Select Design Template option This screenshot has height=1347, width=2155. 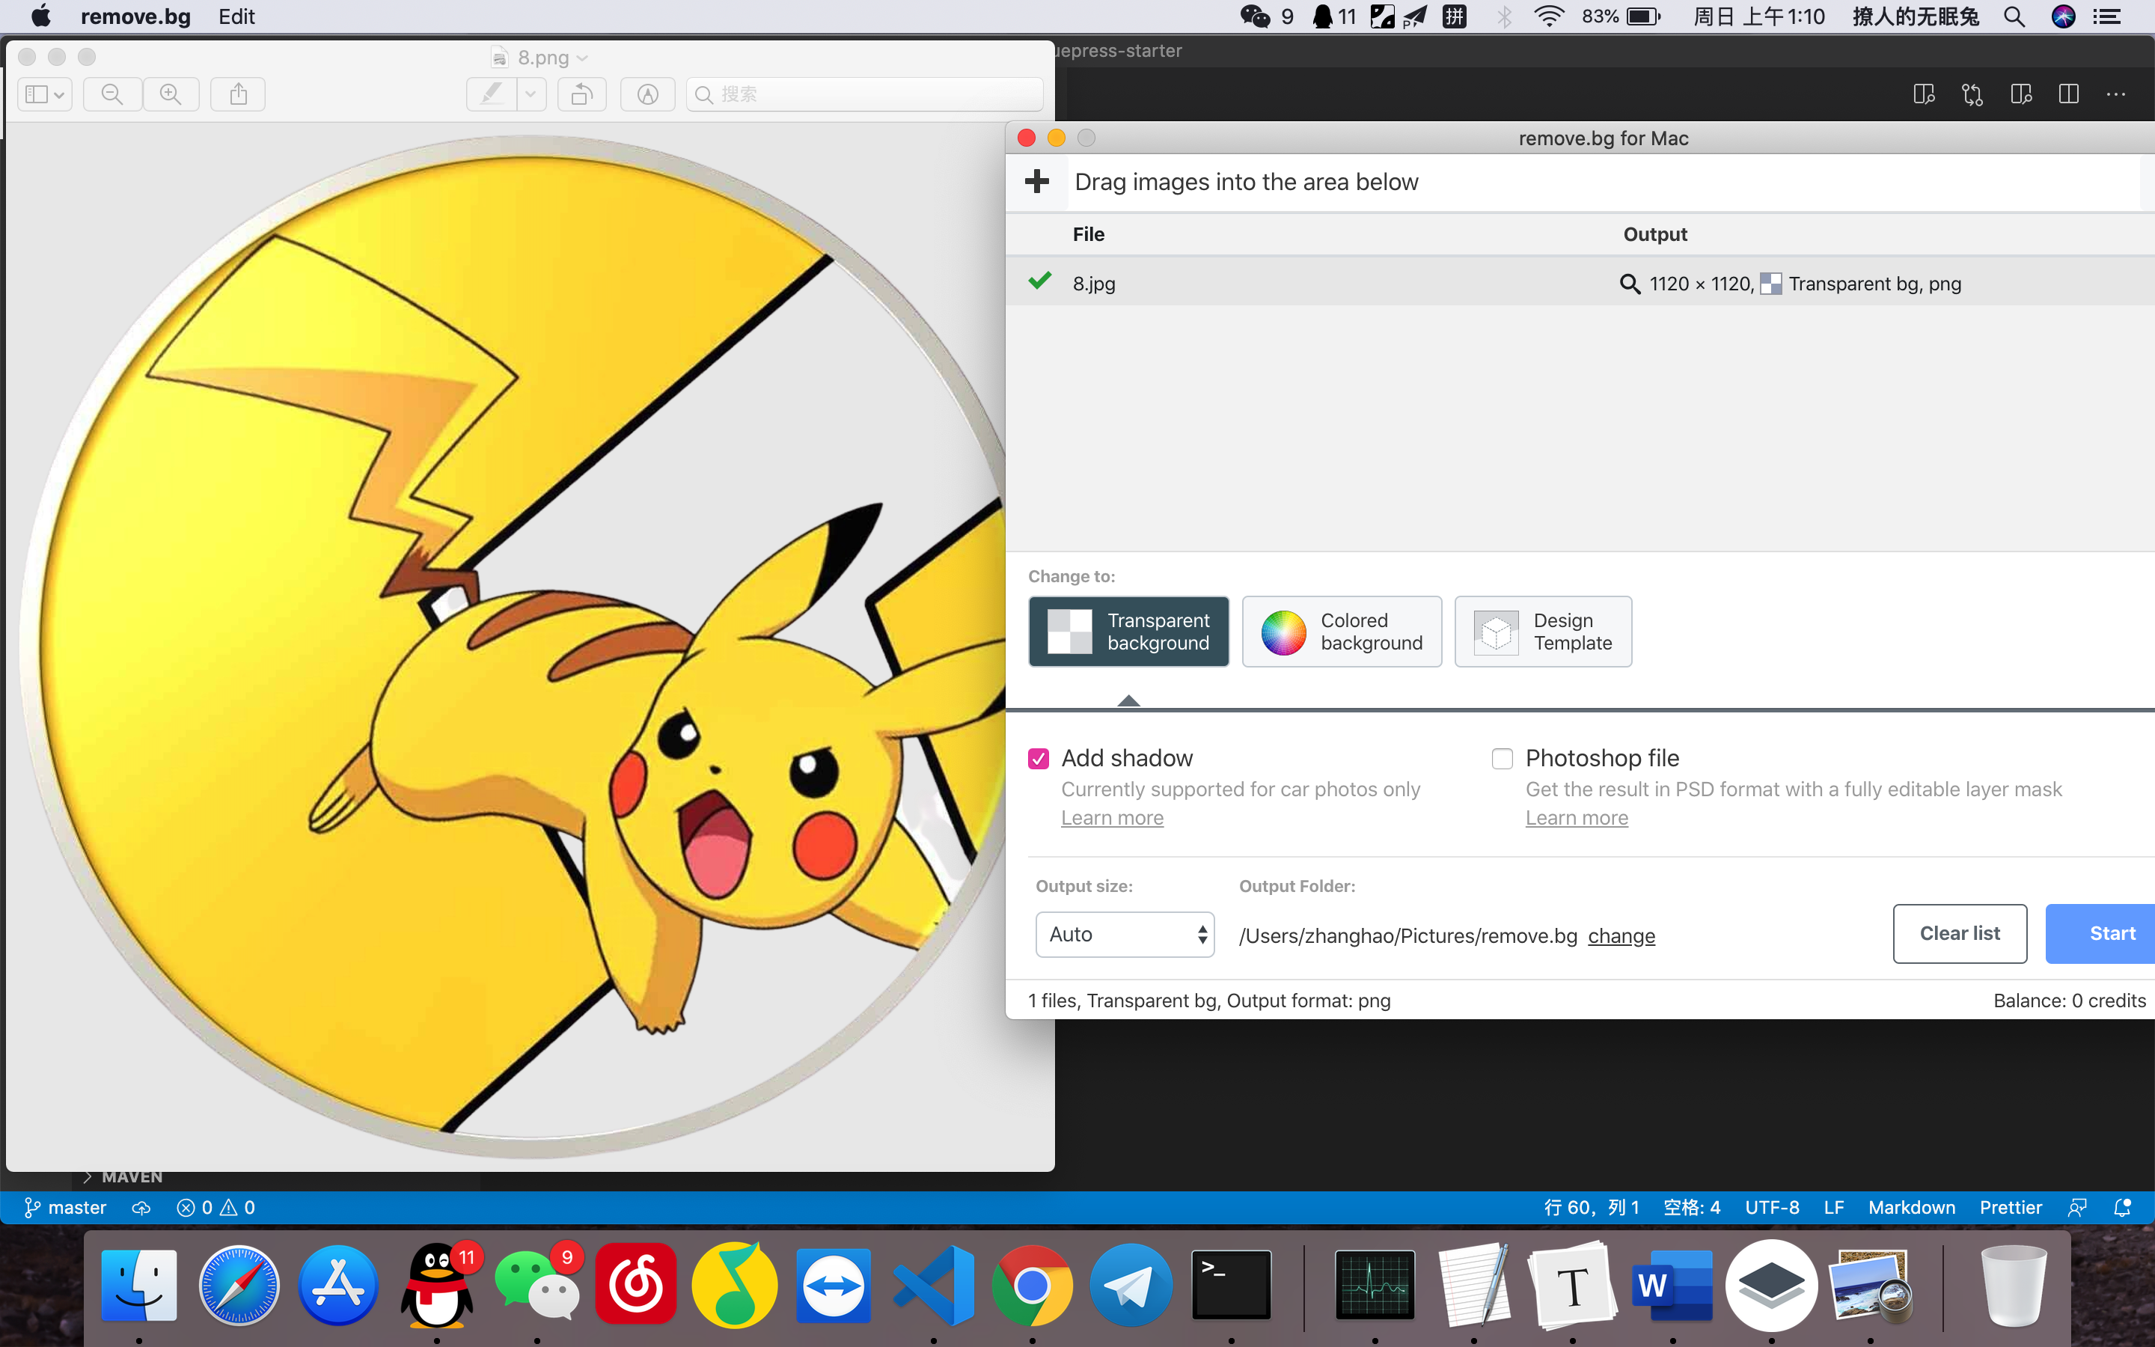1543,632
